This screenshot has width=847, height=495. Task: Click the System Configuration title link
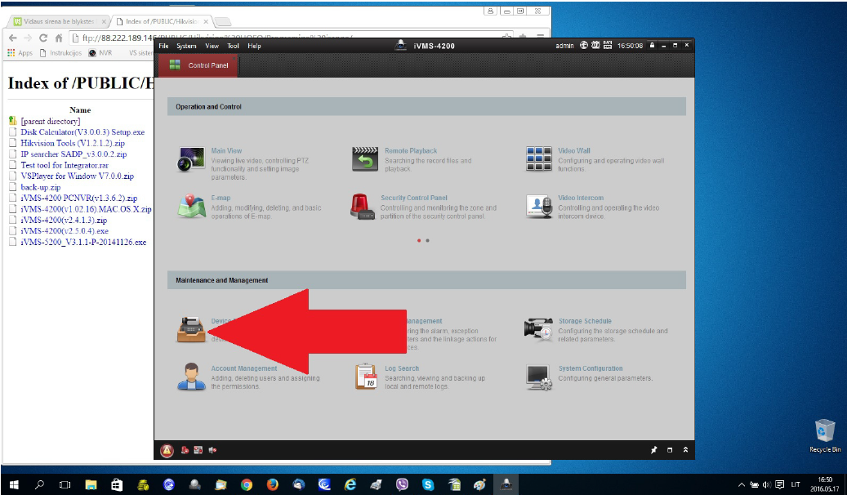tap(591, 368)
